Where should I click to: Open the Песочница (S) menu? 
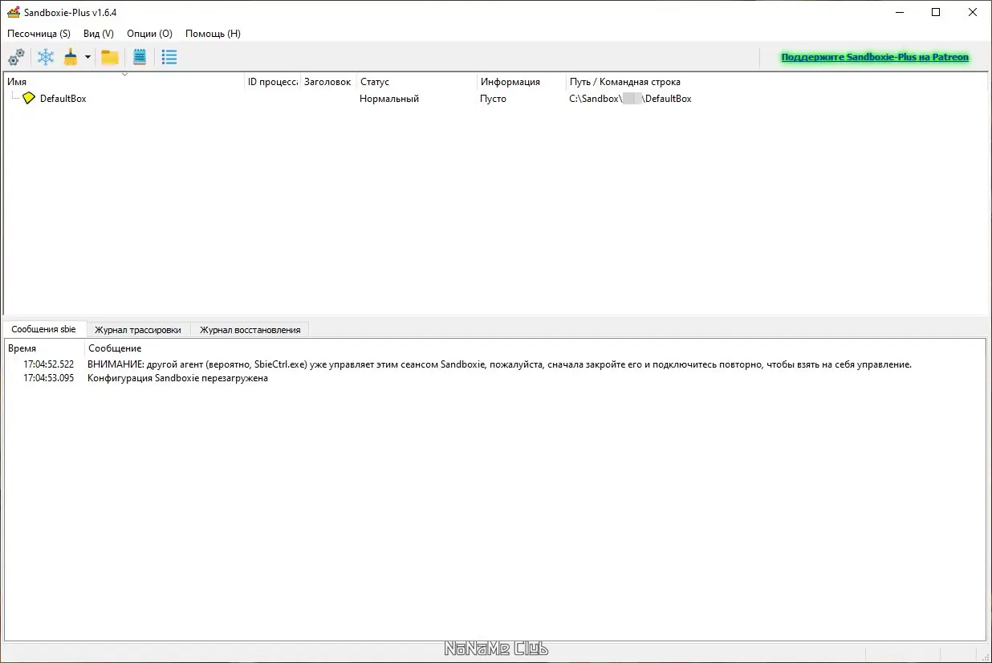click(x=39, y=34)
